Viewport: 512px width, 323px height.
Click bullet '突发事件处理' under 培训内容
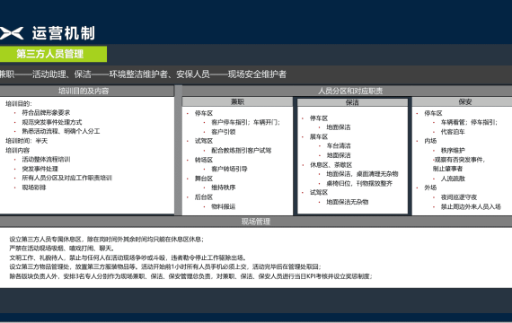[40, 169]
